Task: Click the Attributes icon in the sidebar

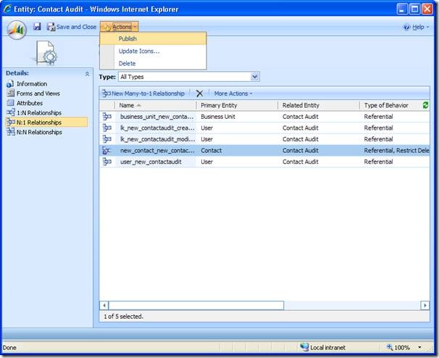Action: pyautogui.click(x=10, y=103)
